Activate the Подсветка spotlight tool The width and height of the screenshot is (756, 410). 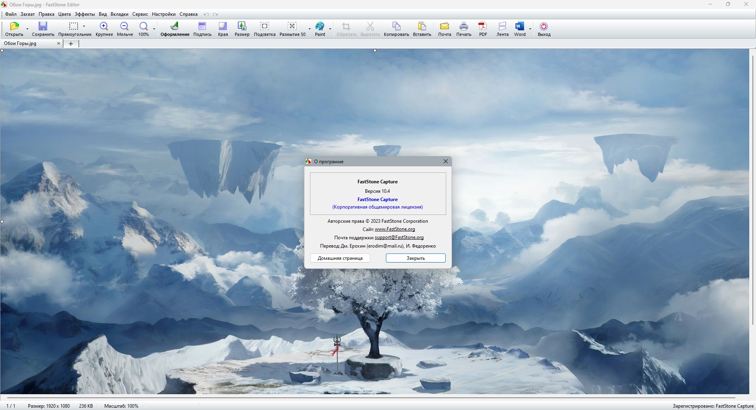tap(265, 26)
